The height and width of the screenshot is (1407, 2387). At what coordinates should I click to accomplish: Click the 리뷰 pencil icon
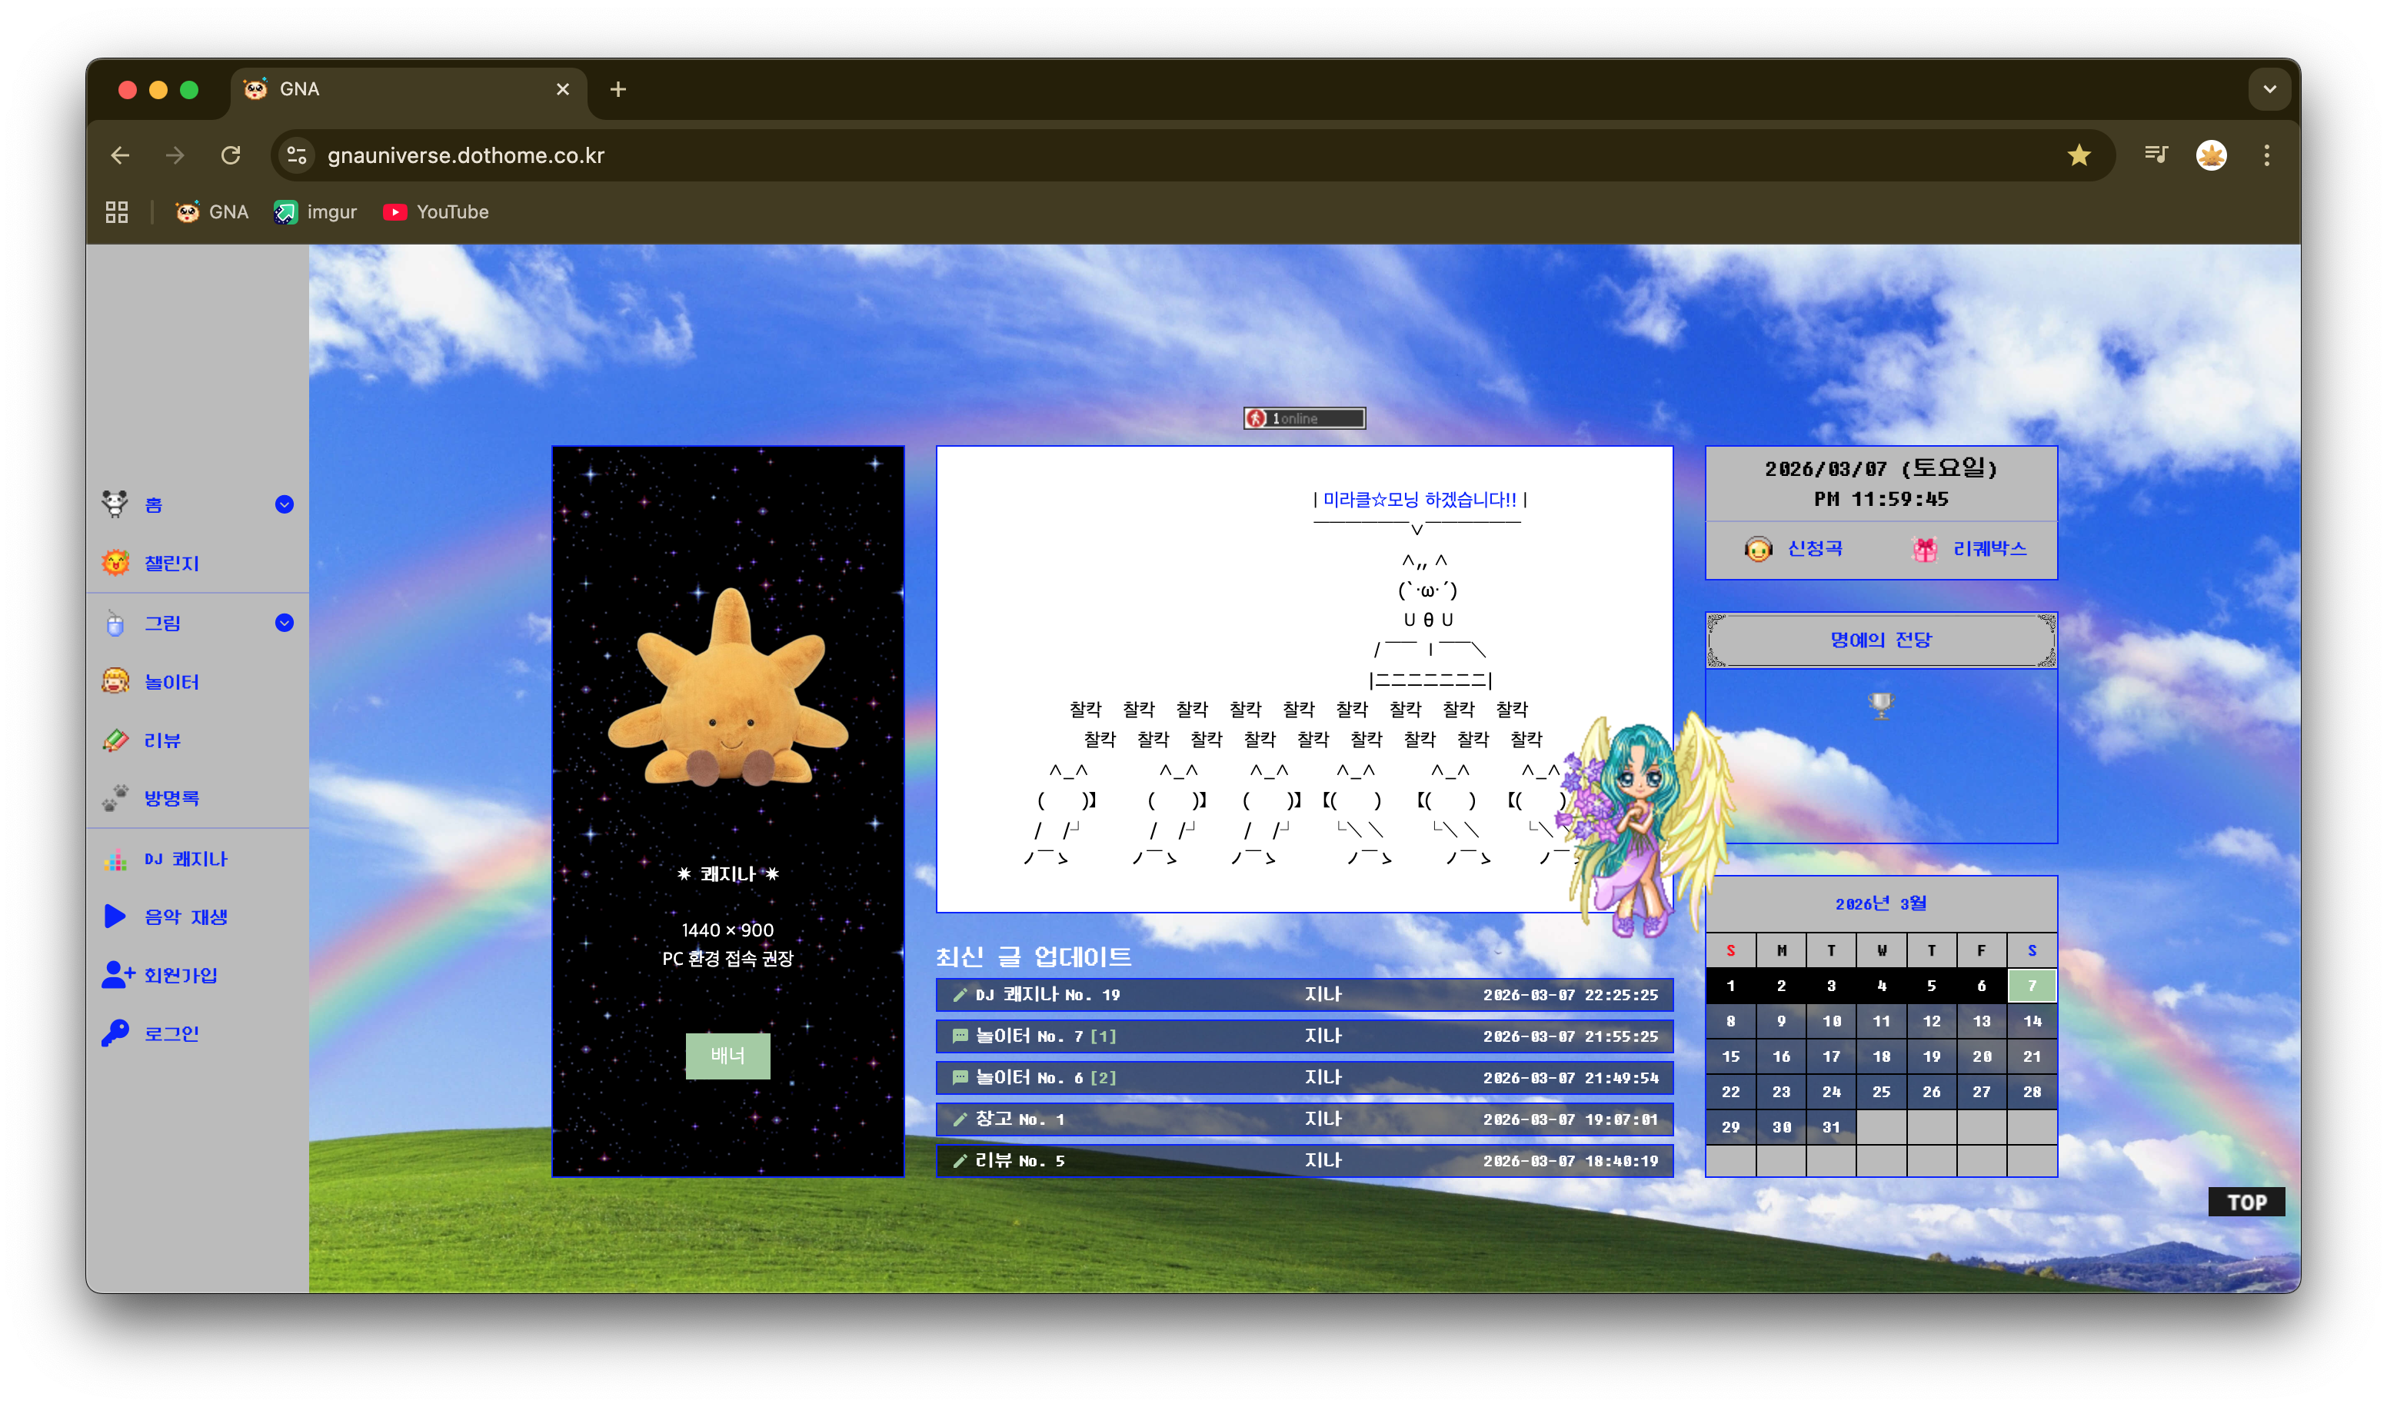(115, 740)
